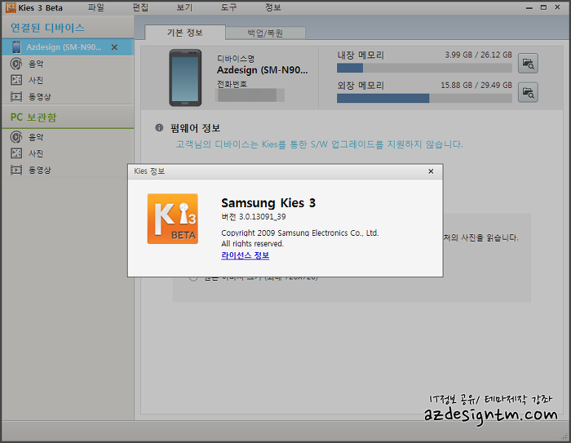Click the 내장 메모리 usage bar
This screenshot has width=571, height=443.
pyautogui.click(x=424, y=68)
